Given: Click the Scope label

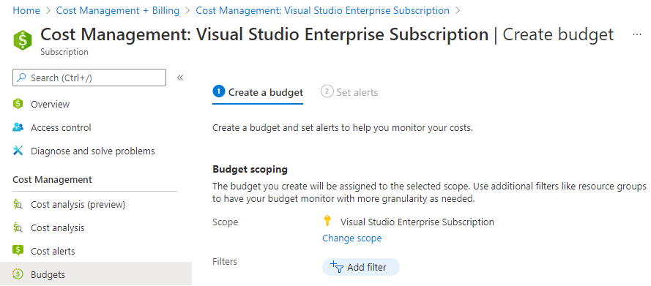Looking at the screenshot, I should (225, 222).
